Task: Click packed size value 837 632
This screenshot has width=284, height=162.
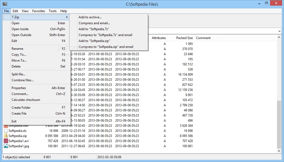Action: pos(187,85)
